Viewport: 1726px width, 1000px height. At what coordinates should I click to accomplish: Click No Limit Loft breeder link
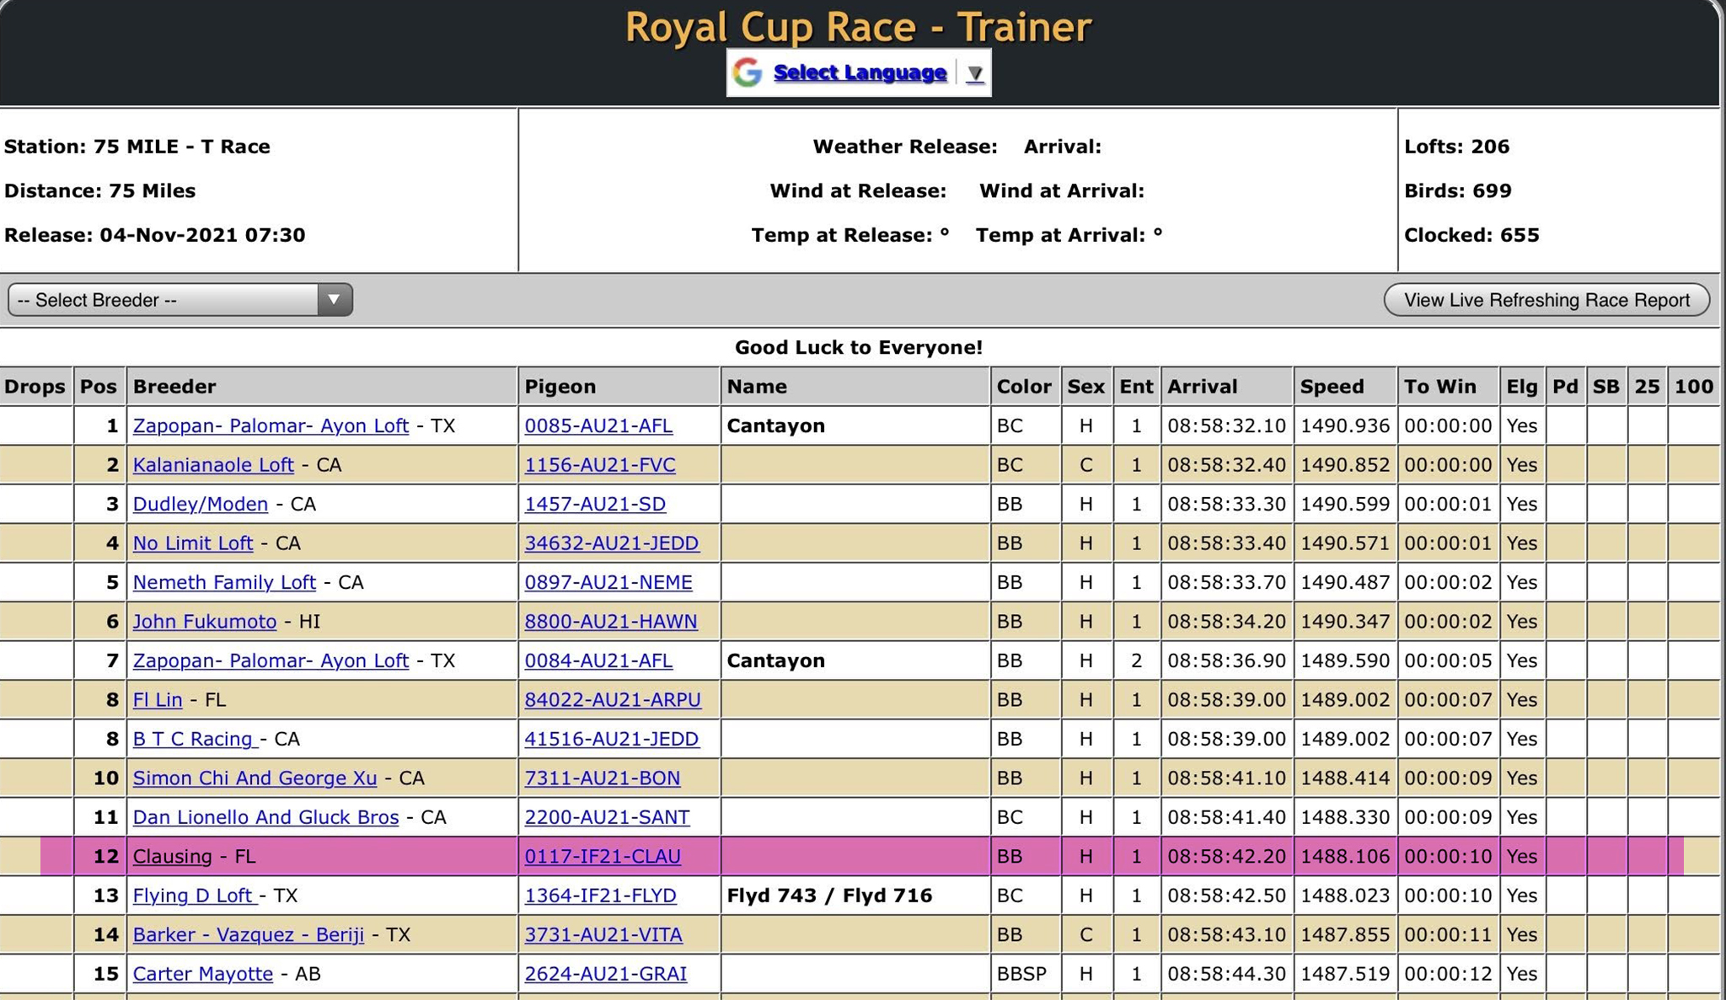[193, 543]
